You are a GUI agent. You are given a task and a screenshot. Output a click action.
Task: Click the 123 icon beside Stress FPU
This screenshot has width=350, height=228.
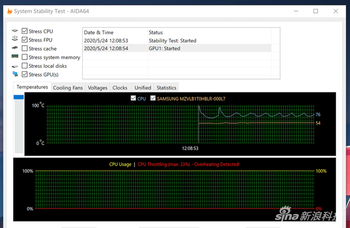coord(15,38)
